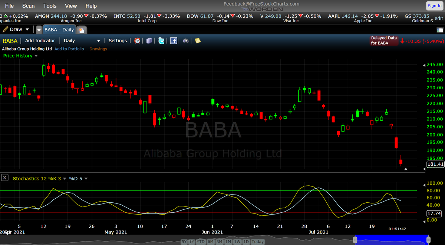The height and width of the screenshot is (245, 445).
Task: Click the Delayed Data for BABA label
Action: 384,41
